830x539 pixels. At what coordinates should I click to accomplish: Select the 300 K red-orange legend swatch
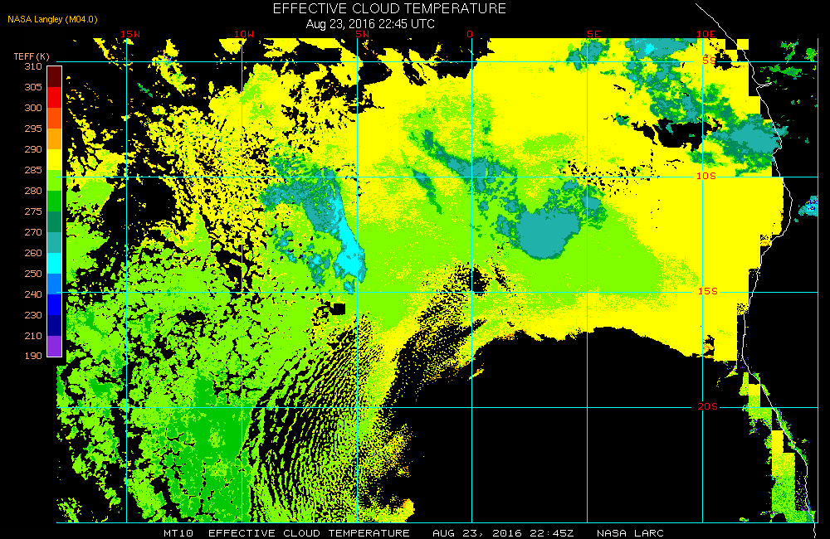pyautogui.click(x=54, y=118)
